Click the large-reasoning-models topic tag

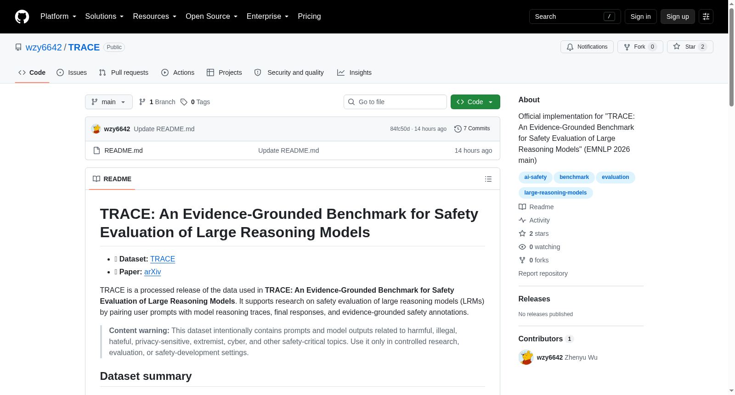[x=556, y=193]
